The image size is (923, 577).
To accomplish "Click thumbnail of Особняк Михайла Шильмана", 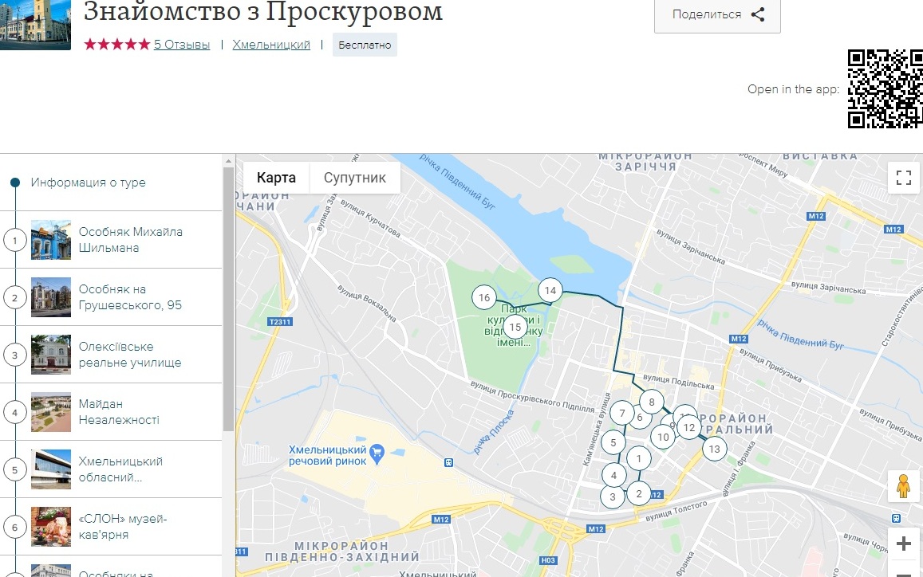I will (x=50, y=240).
